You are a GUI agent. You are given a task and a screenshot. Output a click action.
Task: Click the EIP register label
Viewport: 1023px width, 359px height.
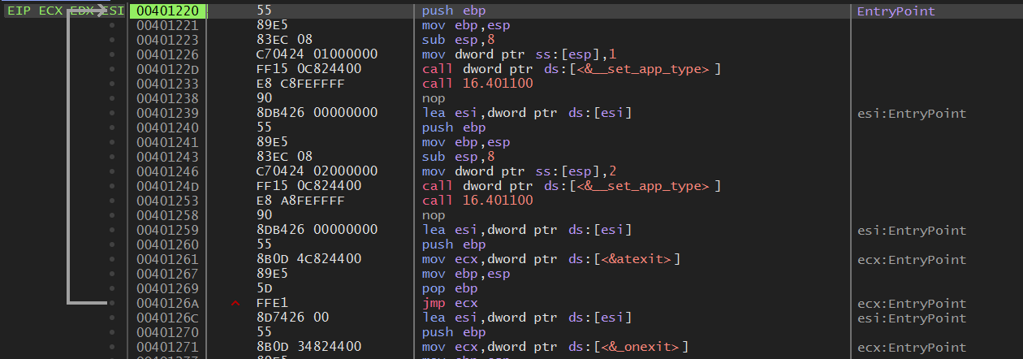coord(19,11)
